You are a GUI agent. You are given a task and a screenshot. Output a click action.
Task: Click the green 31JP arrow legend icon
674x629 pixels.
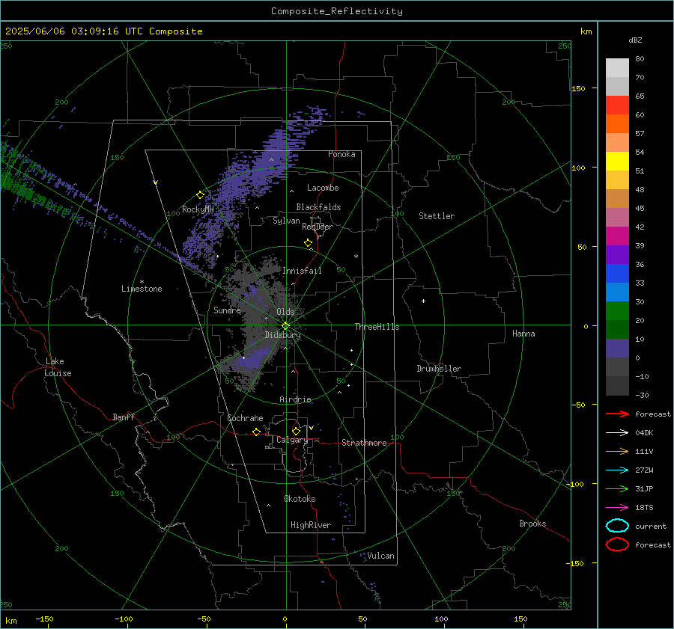pyautogui.click(x=617, y=488)
